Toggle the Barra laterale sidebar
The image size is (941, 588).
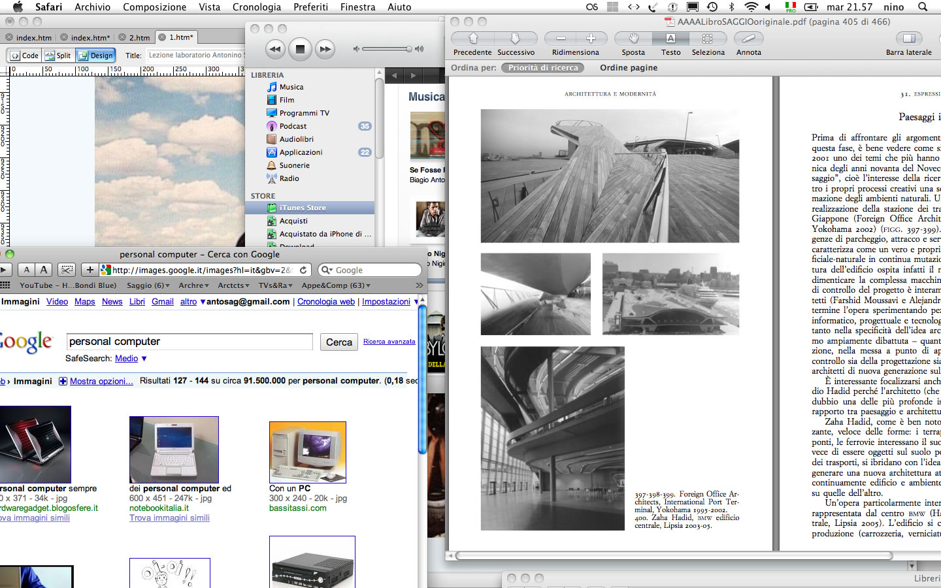(908, 39)
